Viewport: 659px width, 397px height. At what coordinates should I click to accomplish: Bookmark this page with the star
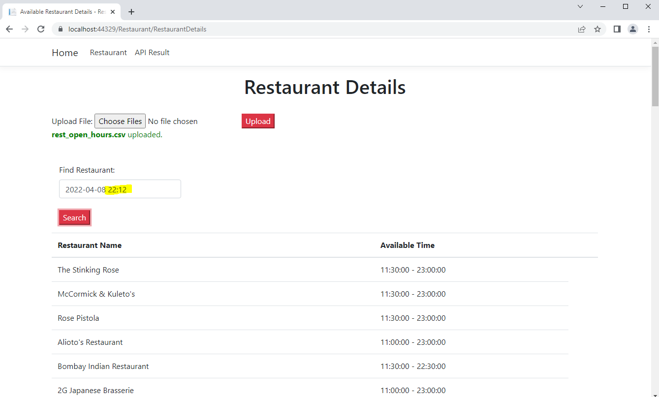click(x=597, y=29)
